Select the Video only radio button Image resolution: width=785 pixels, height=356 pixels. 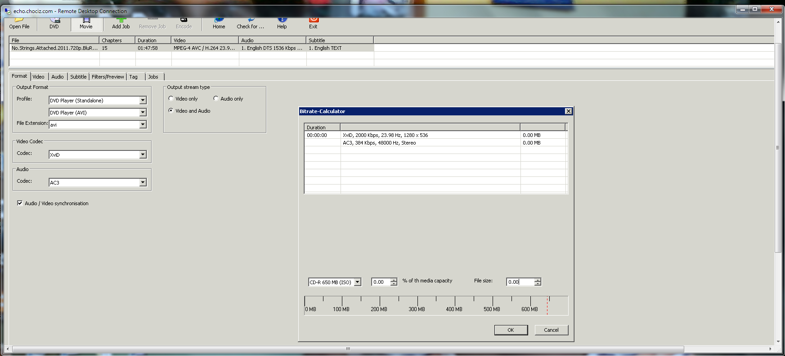[x=171, y=99]
